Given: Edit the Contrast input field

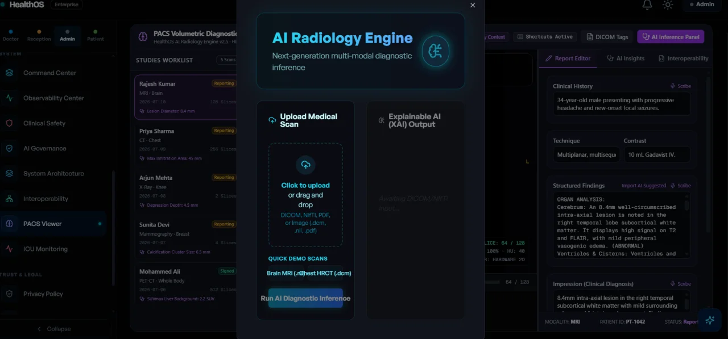Looking at the screenshot, I should [657, 154].
